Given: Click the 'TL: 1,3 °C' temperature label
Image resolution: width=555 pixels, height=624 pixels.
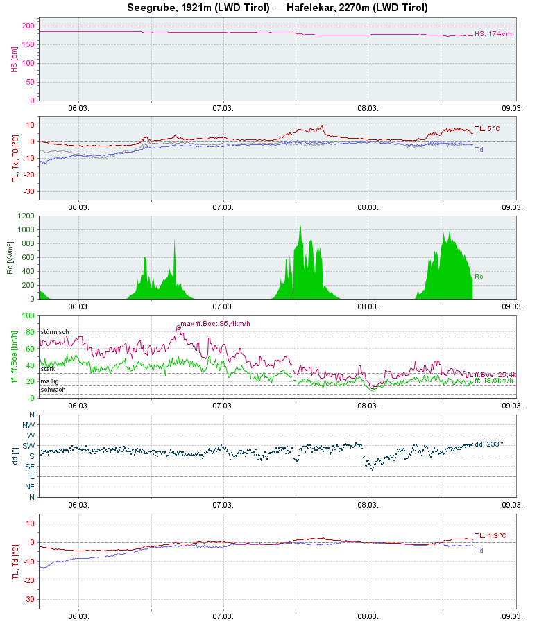Looking at the screenshot, I should point(490,536).
